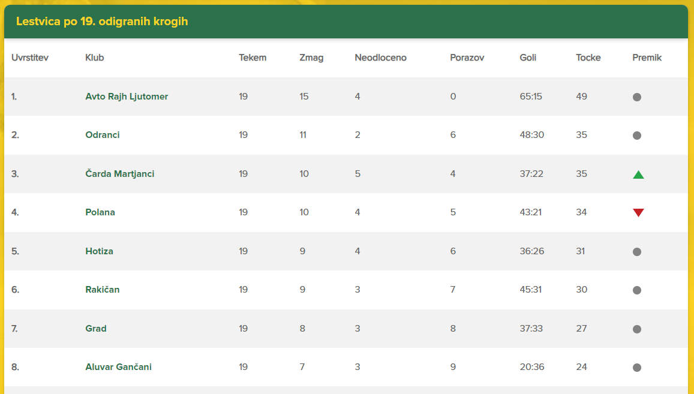View the Hotiza club page
Viewport: 694px width, 394px height.
[x=99, y=251]
